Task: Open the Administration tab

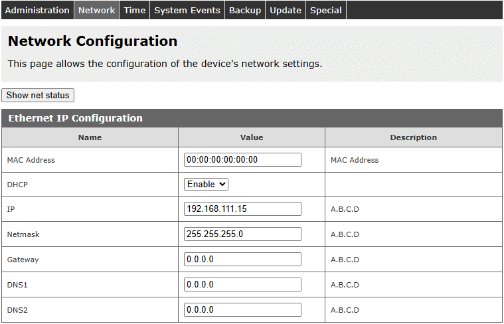Action: [x=37, y=10]
